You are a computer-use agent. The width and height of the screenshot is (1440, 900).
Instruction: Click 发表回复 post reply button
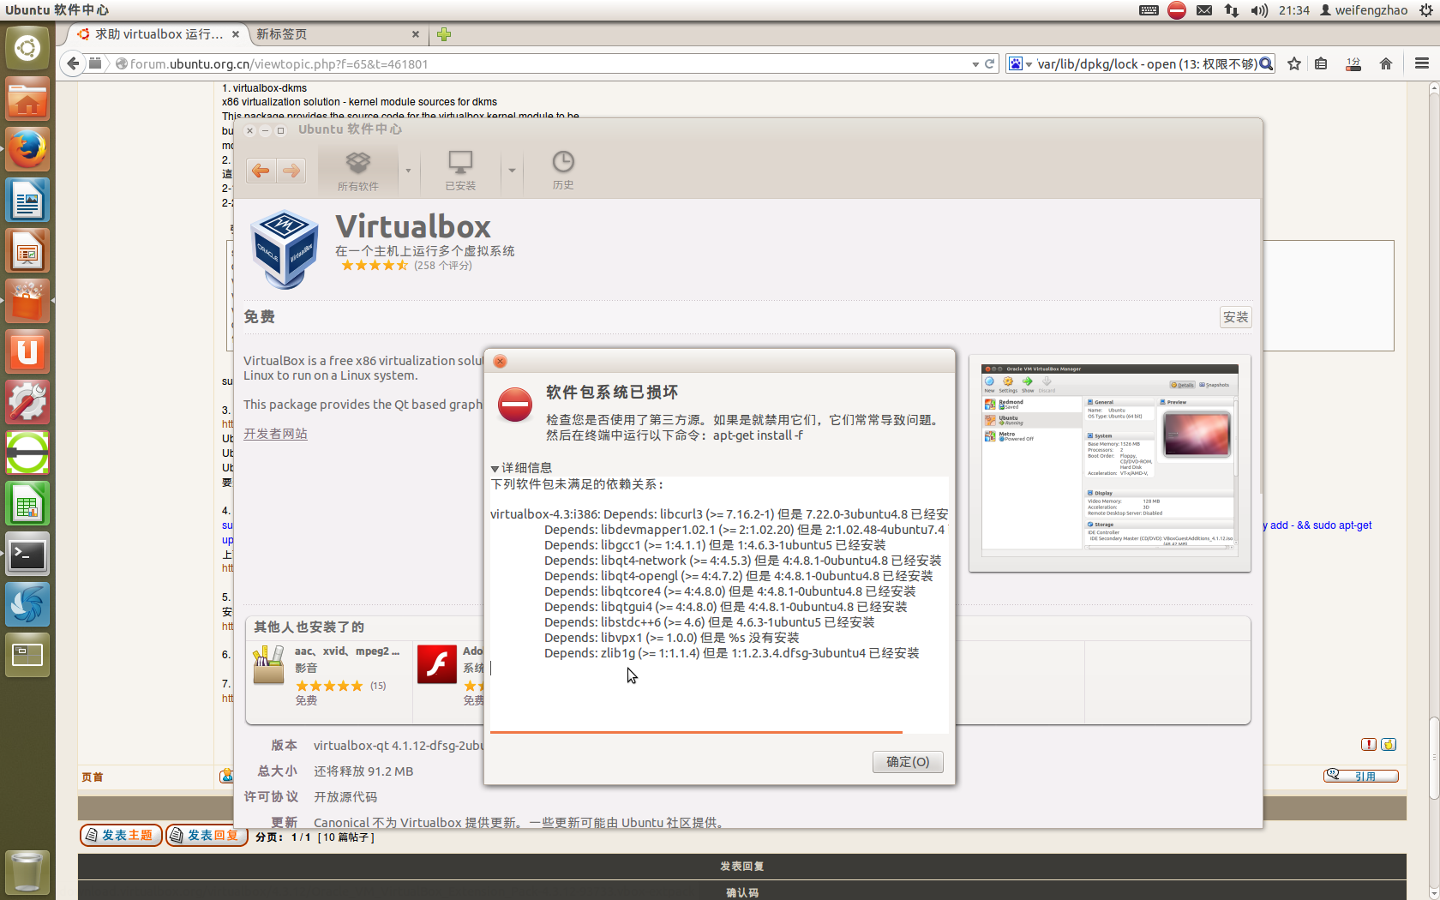207,835
